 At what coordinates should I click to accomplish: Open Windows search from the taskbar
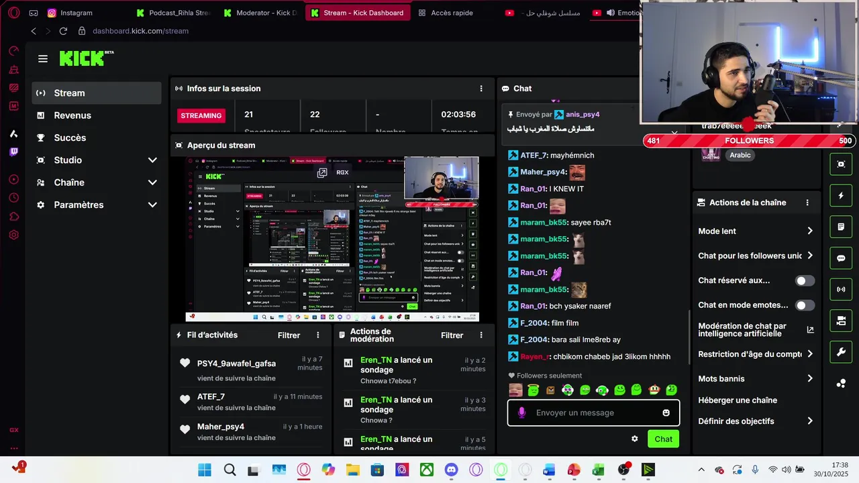tap(230, 470)
